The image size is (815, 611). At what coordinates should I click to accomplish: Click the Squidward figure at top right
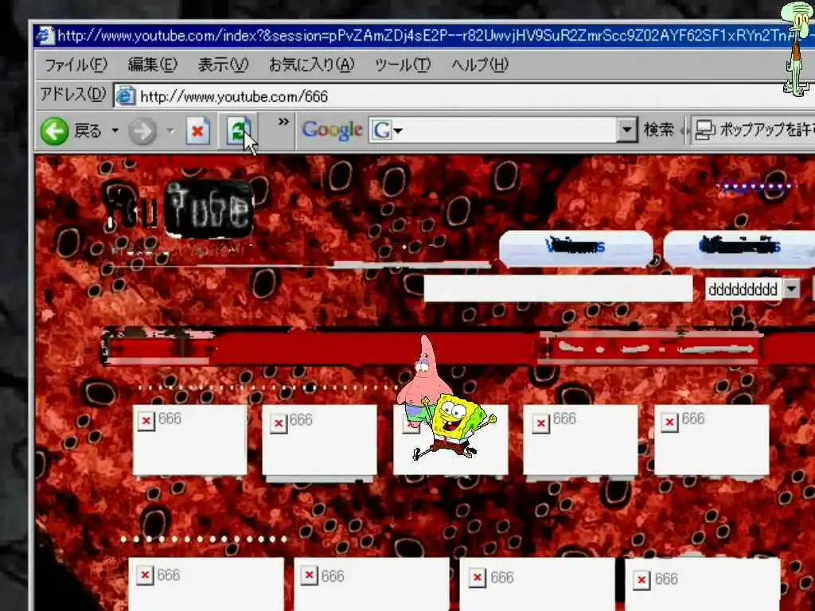click(797, 49)
